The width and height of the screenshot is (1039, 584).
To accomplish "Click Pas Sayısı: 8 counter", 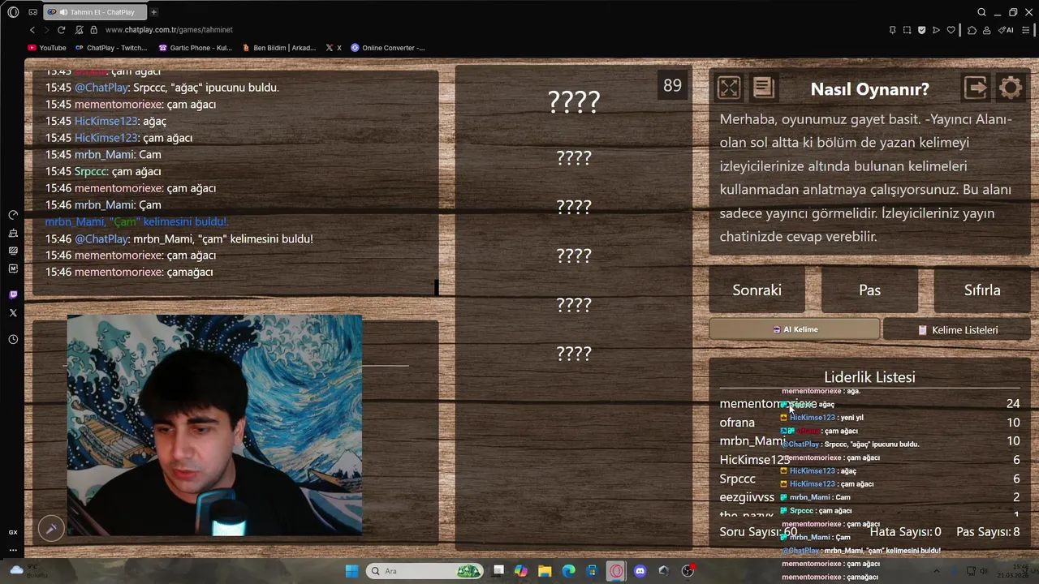I will 988,532.
